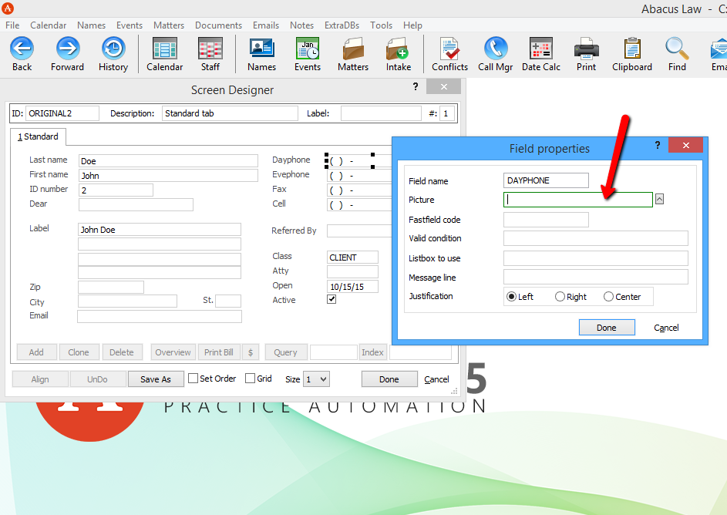The height and width of the screenshot is (515, 727).
Task: Open the Clipboard toolbar icon
Action: pyautogui.click(x=632, y=49)
